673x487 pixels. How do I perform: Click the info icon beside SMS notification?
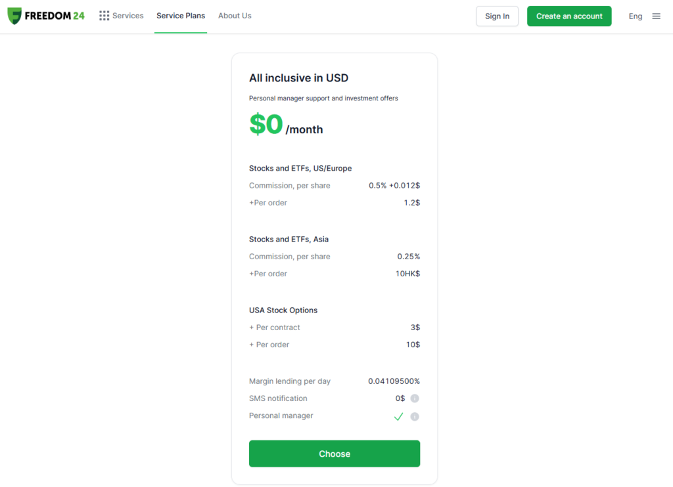(x=415, y=398)
